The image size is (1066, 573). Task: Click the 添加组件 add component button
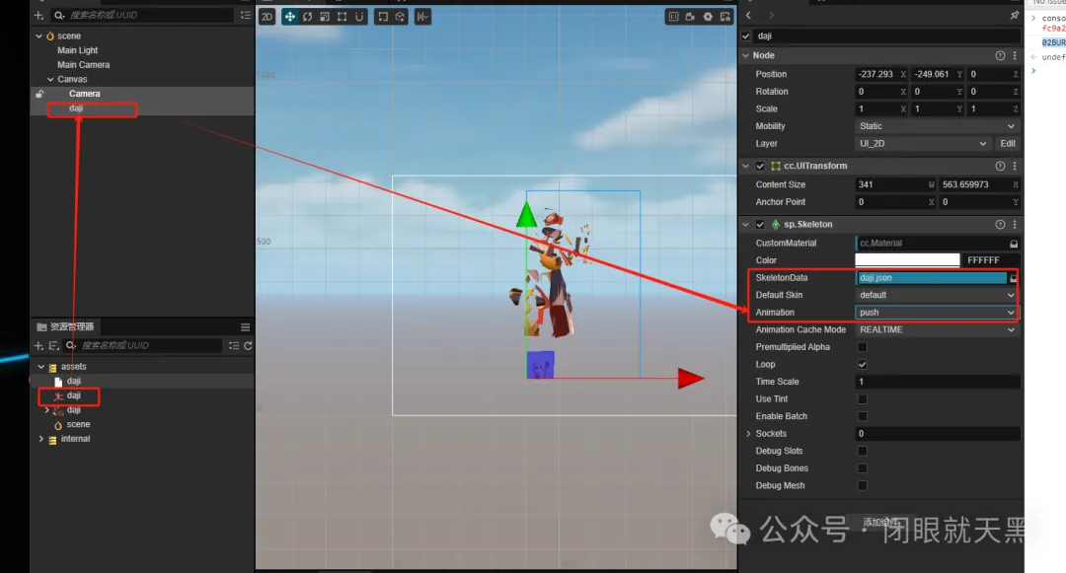[x=880, y=523]
